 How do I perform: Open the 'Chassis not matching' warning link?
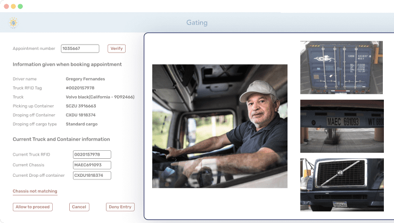(35, 191)
